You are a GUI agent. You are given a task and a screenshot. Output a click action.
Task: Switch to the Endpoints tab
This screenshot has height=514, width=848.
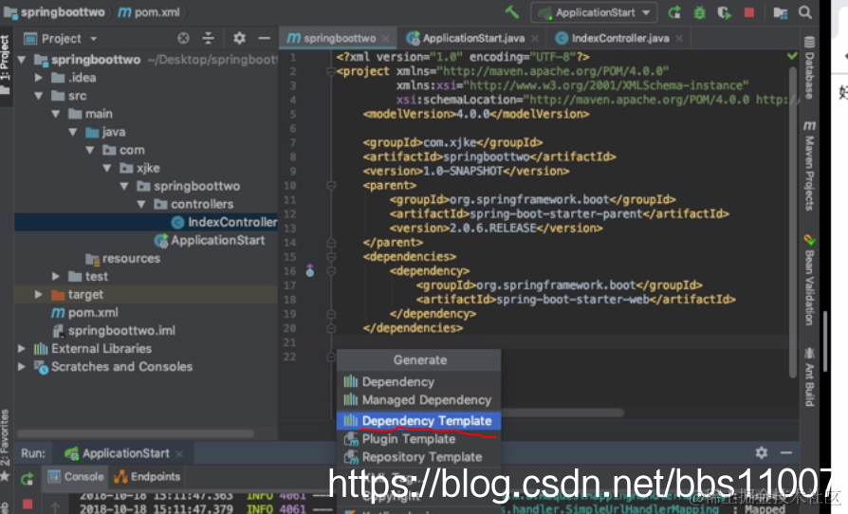tap(147, 477)
